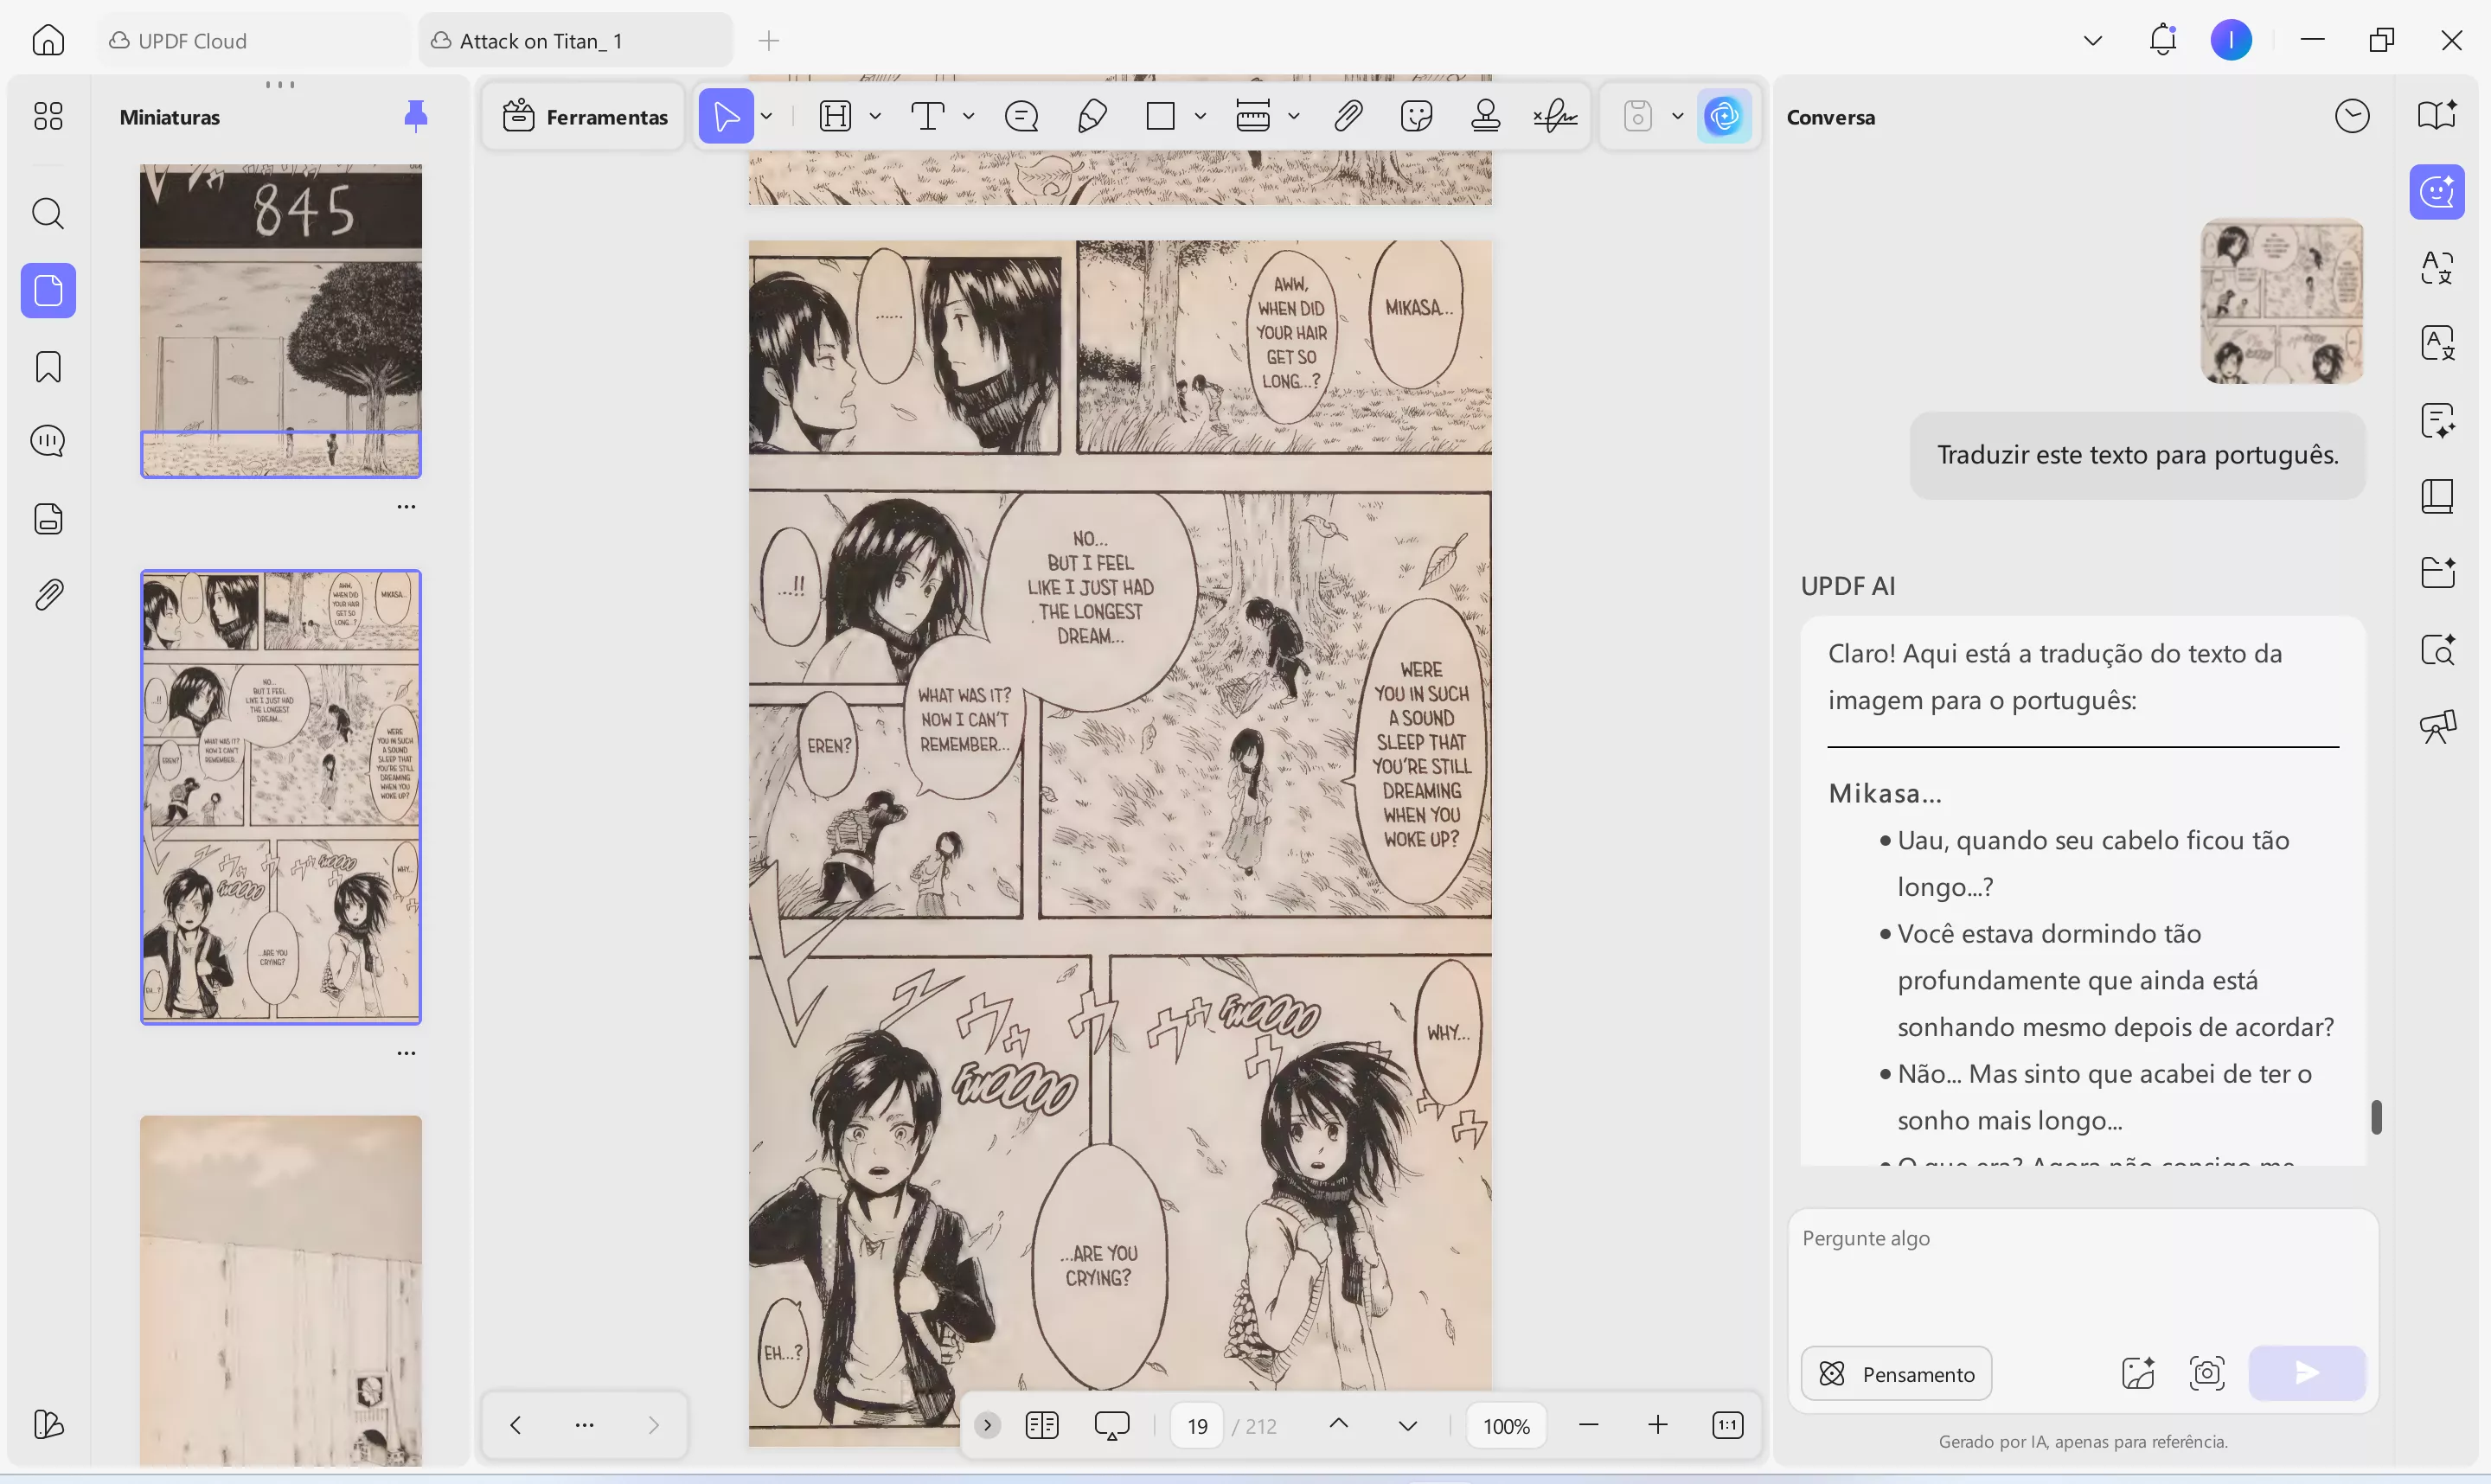Open the search panel in the left sidebar
This screenshot has width=2491, height=1484.
click(x=48, y=214)
